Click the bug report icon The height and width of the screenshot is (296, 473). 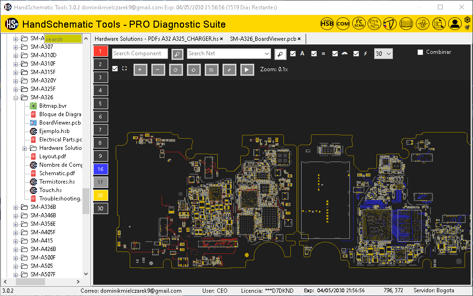(x=467, y=28)
